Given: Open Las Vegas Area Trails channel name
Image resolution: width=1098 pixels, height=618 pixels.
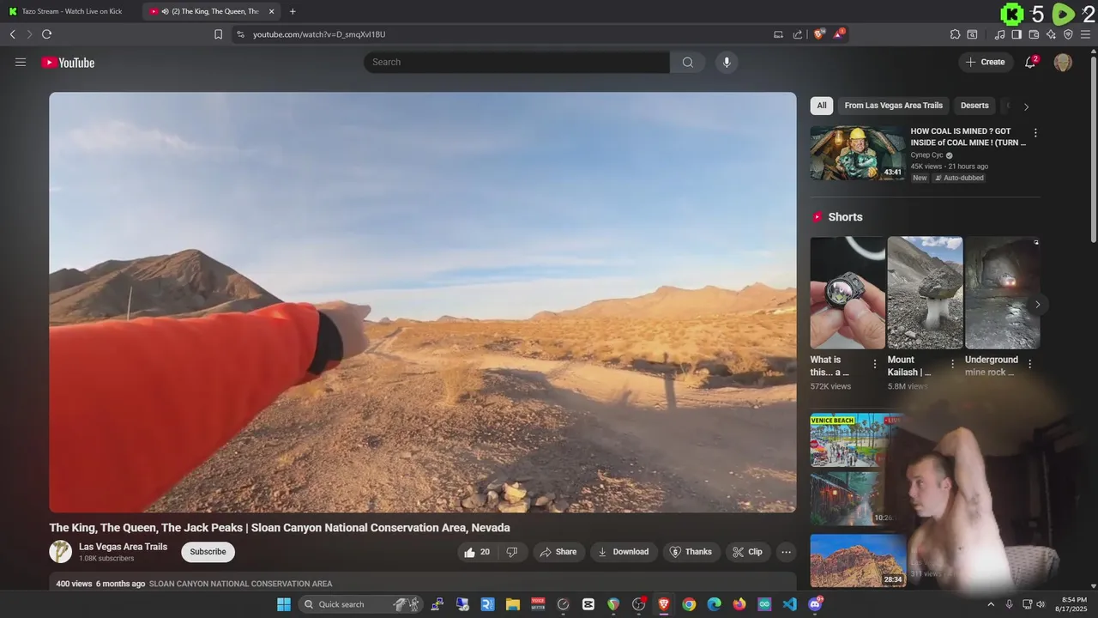Looking at the screenshot, I should point(123,547).
